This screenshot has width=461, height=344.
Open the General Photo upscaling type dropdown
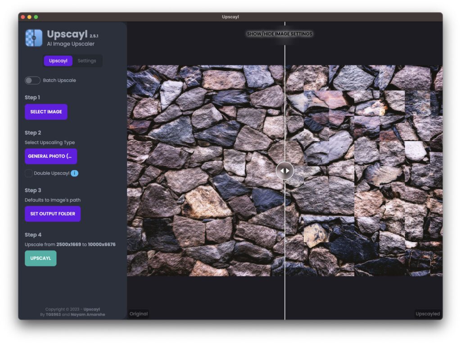click(51, 156)
